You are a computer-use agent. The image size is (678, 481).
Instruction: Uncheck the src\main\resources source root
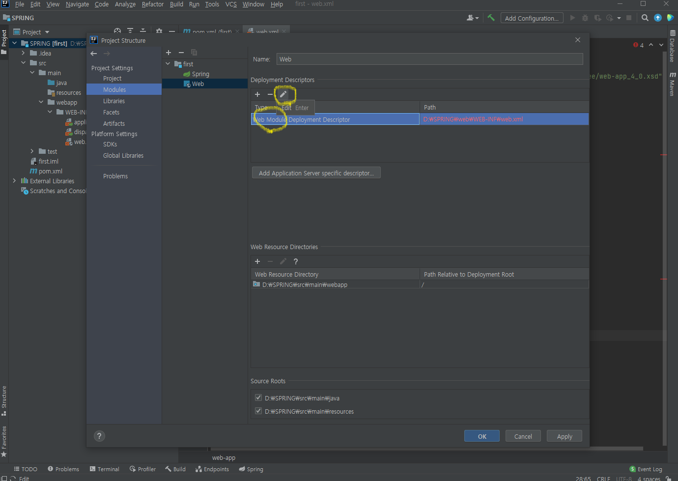258,411
